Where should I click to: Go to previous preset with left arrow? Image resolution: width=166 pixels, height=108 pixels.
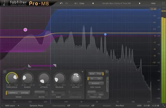click(x=93, y=3)
